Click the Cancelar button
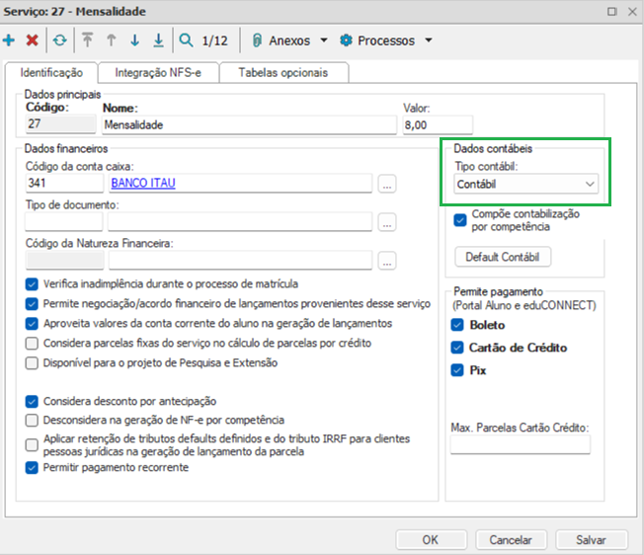Viewport: 644px width, 555px height. point(511,540)
